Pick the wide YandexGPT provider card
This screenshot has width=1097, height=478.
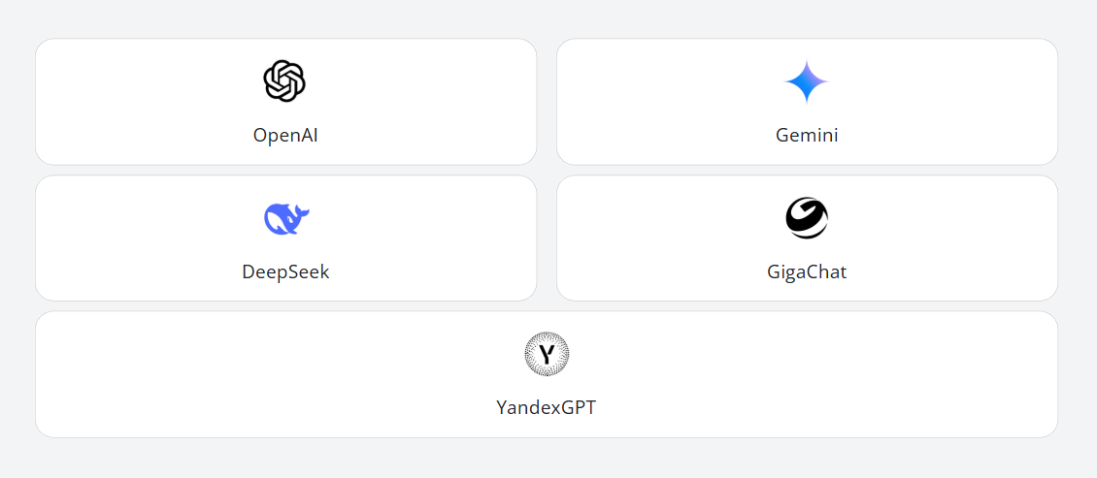tap(547, 374)
